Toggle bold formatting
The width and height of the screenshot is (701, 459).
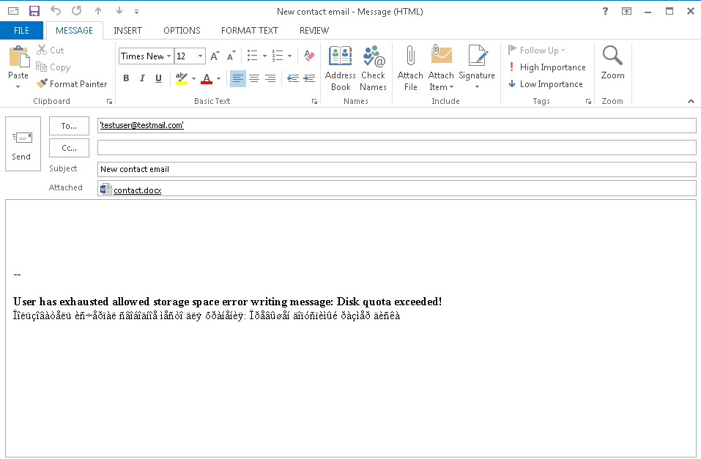pyautogui.click(x=126, y=78)
